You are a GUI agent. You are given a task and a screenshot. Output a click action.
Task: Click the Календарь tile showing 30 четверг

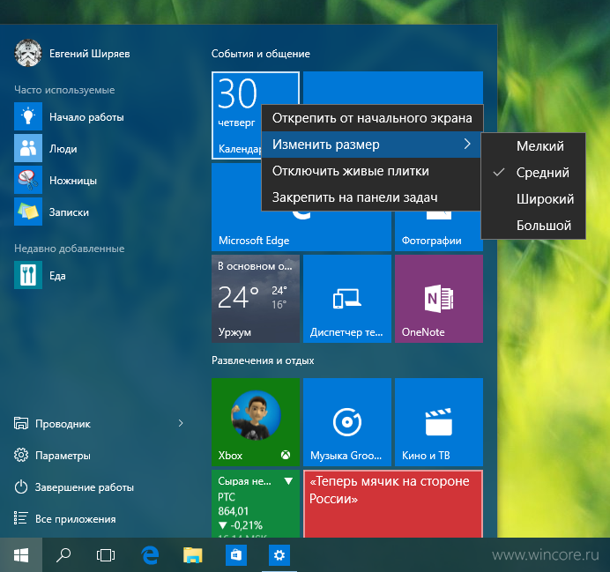[x=235, y=115]
